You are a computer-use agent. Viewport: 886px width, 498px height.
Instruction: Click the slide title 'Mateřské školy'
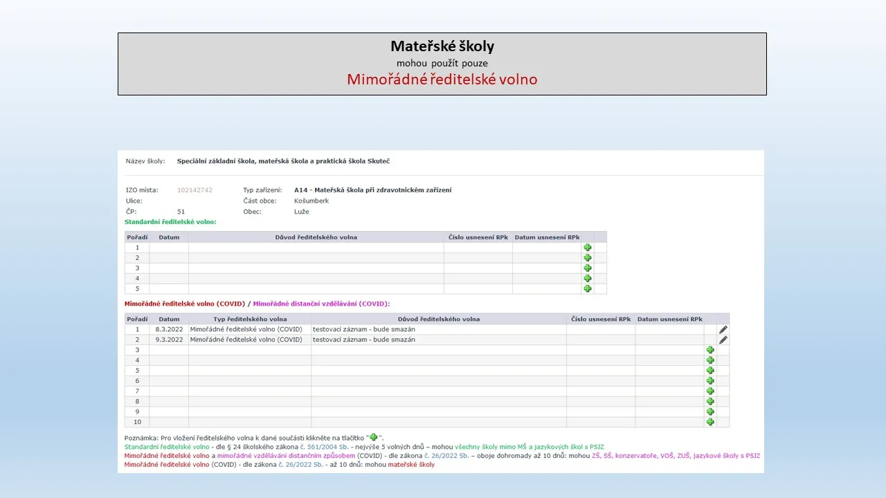442,46
